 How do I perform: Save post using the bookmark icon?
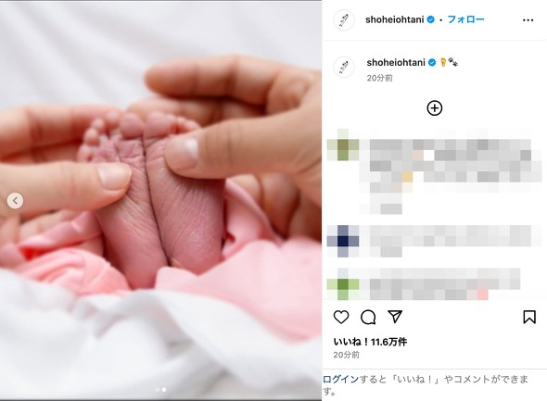tap(529, 317)
